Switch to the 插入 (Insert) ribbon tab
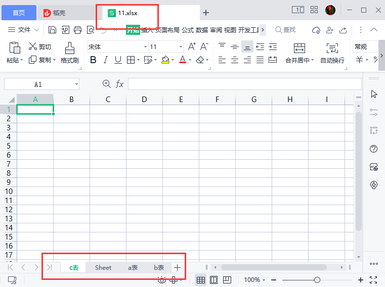Screen dimensions: 385x287 point(147,30)
